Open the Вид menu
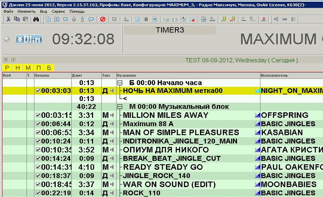The width and height of the screenshot is (323, 197). (x=44, y=12)
